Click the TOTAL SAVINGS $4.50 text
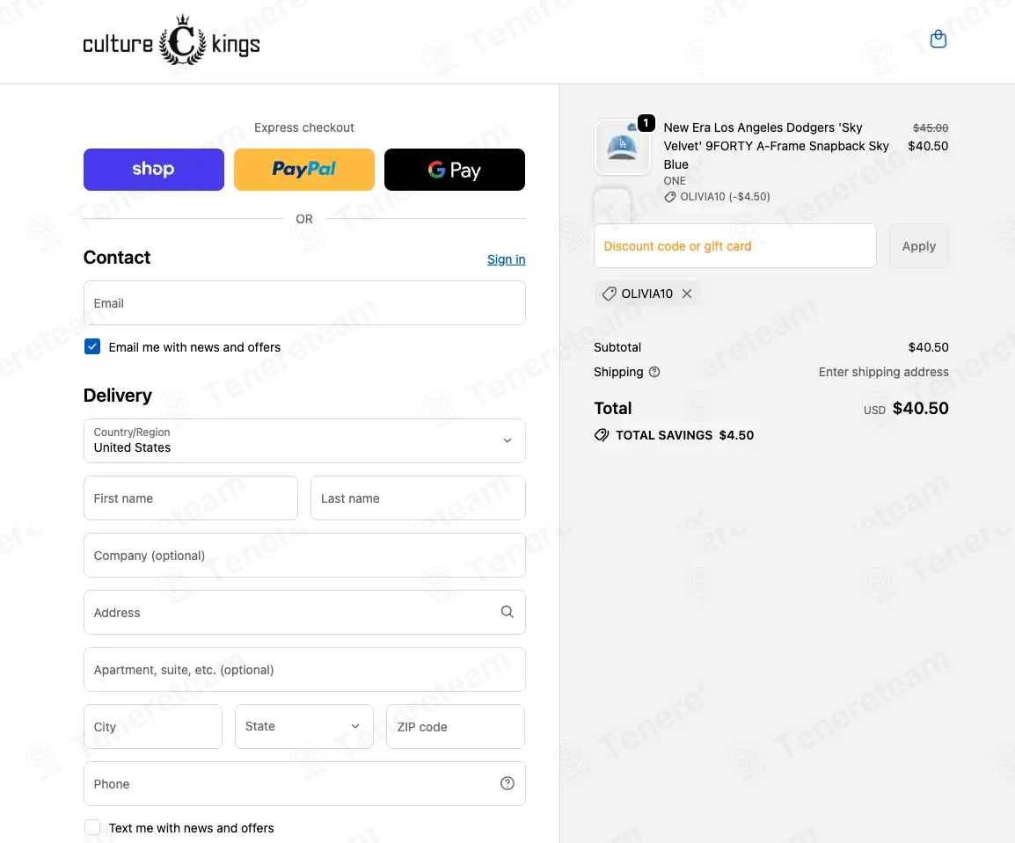The image size is (1015, 843). click(x=685, y=435)
